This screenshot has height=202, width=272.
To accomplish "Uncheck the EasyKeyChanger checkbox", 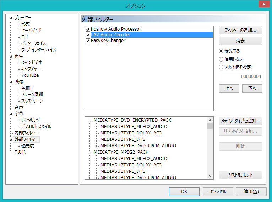I will pyautogui.click(x=88, y=41).
